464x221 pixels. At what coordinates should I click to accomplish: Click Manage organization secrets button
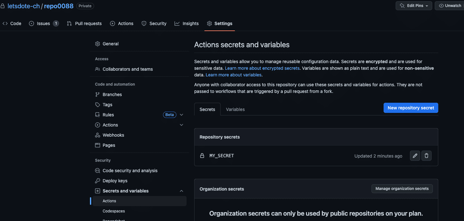coord(402,189)
